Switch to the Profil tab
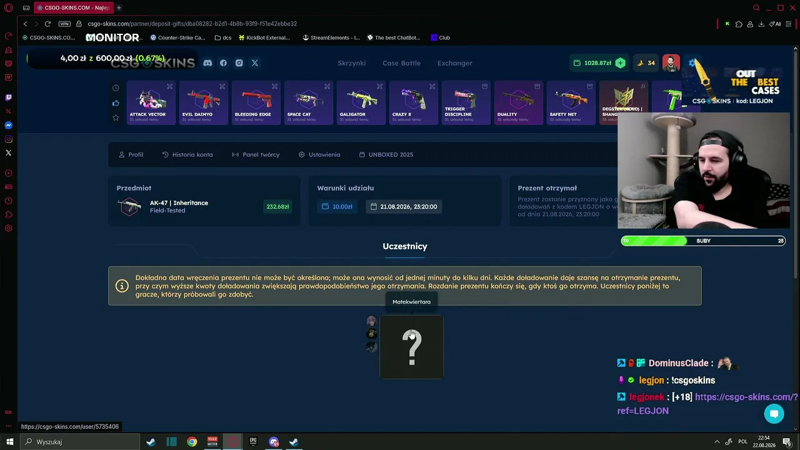This screenshot has width=800, height=450. pos(131,154)
